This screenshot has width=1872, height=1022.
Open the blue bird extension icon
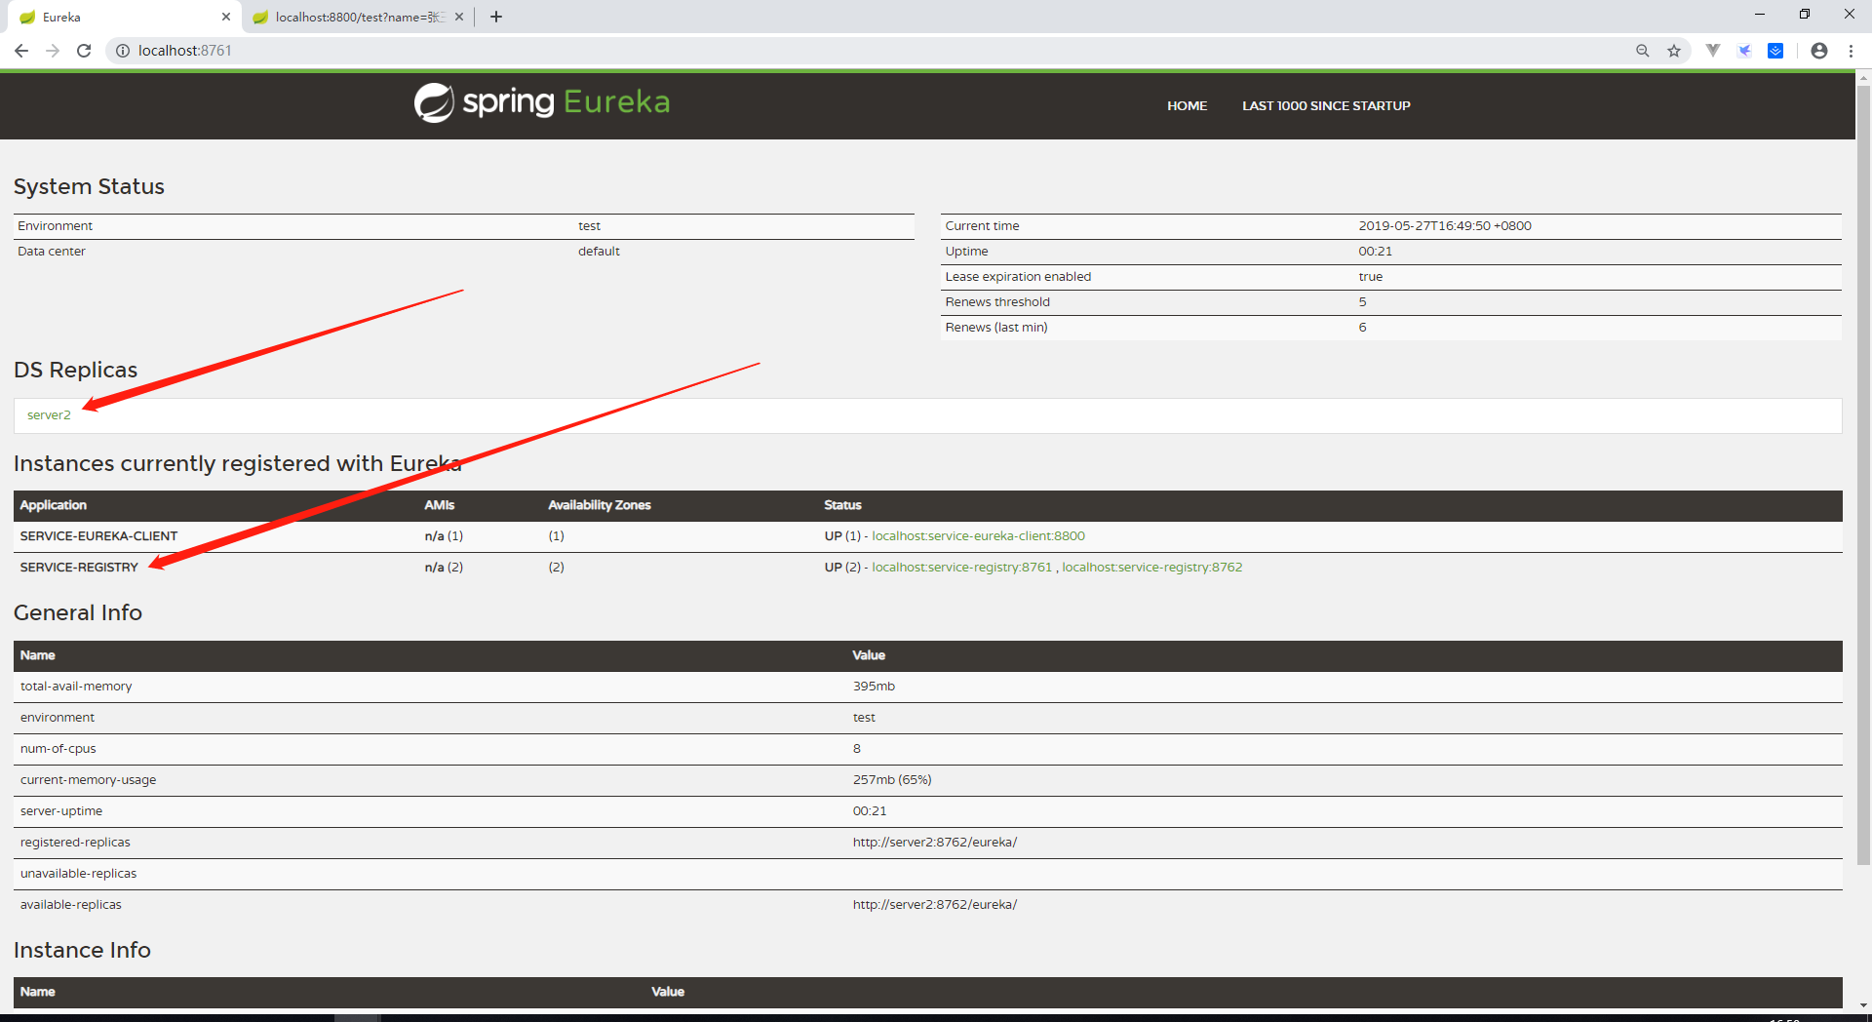click(1744, 51)
